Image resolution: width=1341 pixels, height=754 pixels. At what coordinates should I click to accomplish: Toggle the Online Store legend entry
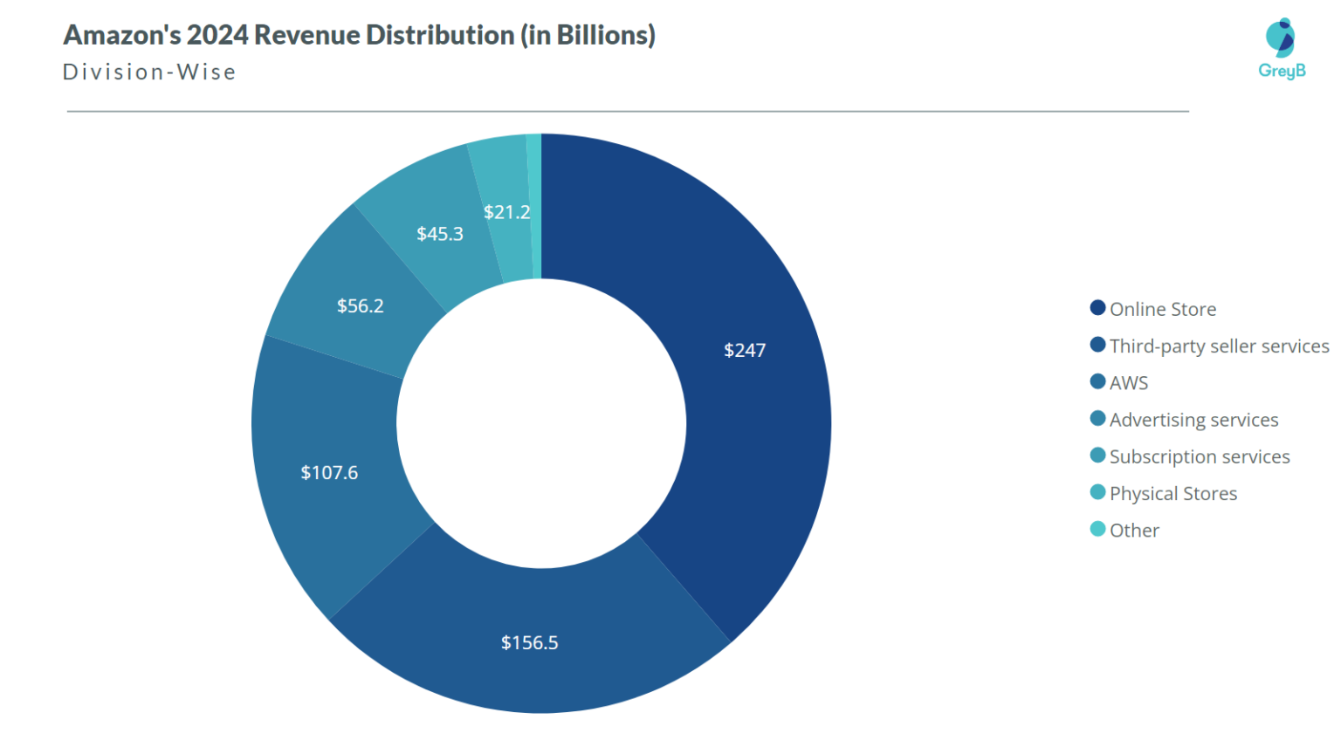1161,308
